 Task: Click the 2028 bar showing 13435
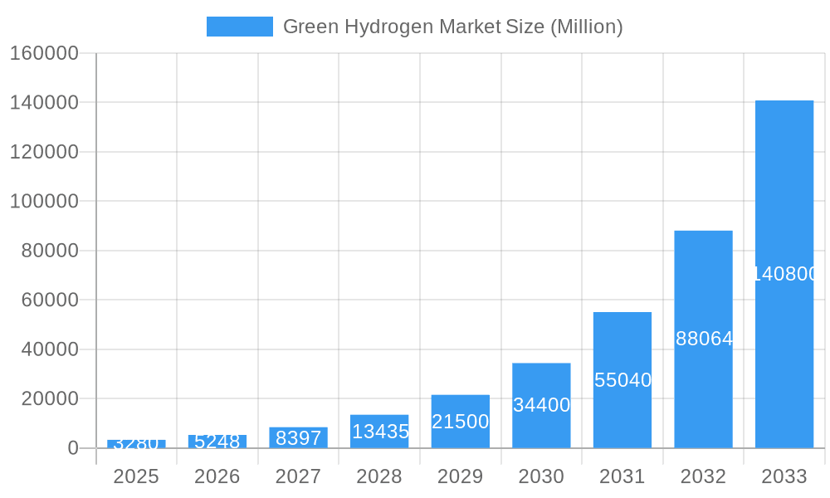pyautogui.click(x=380, y=431)
